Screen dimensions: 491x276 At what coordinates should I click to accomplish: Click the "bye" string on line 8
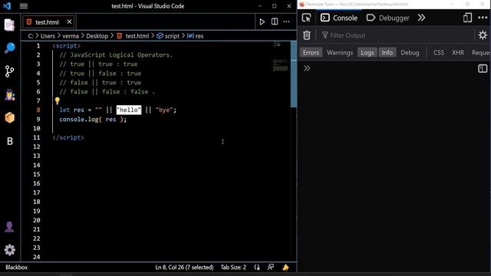(164, 110)
